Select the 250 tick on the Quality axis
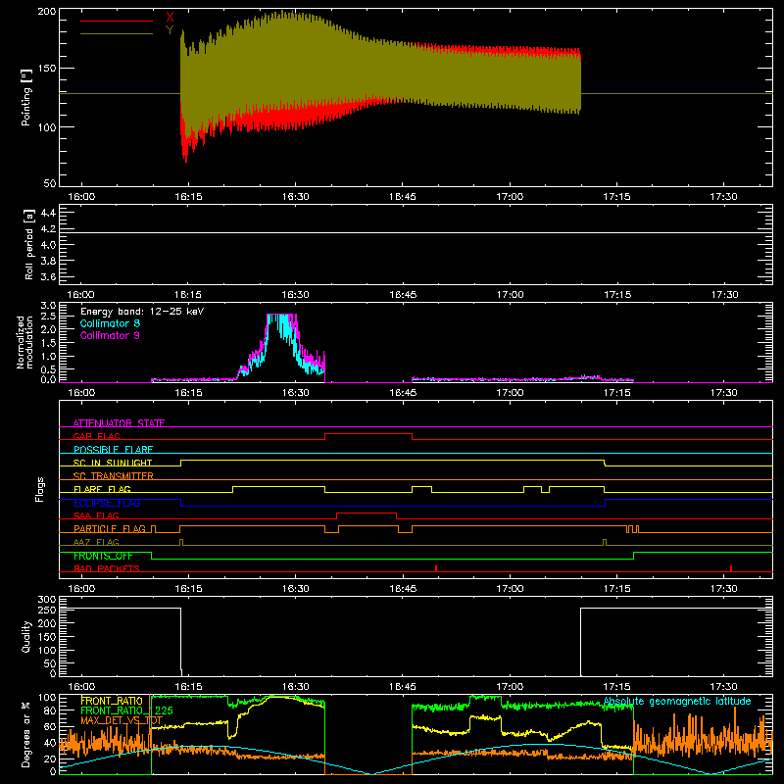The height and width of the screenshot is (784, 784). point(46,610)
